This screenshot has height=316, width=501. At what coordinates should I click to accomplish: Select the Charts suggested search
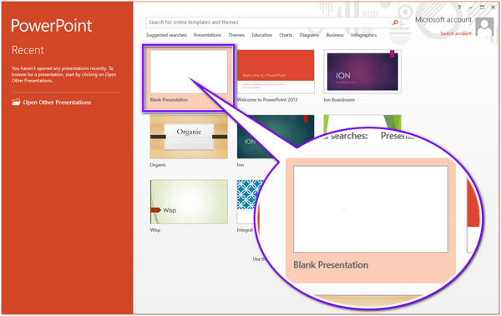(286, 35)
